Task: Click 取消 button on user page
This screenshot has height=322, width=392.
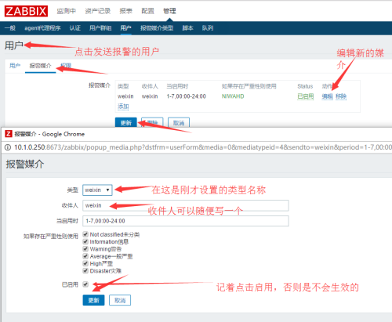Action: pos(179,122)
